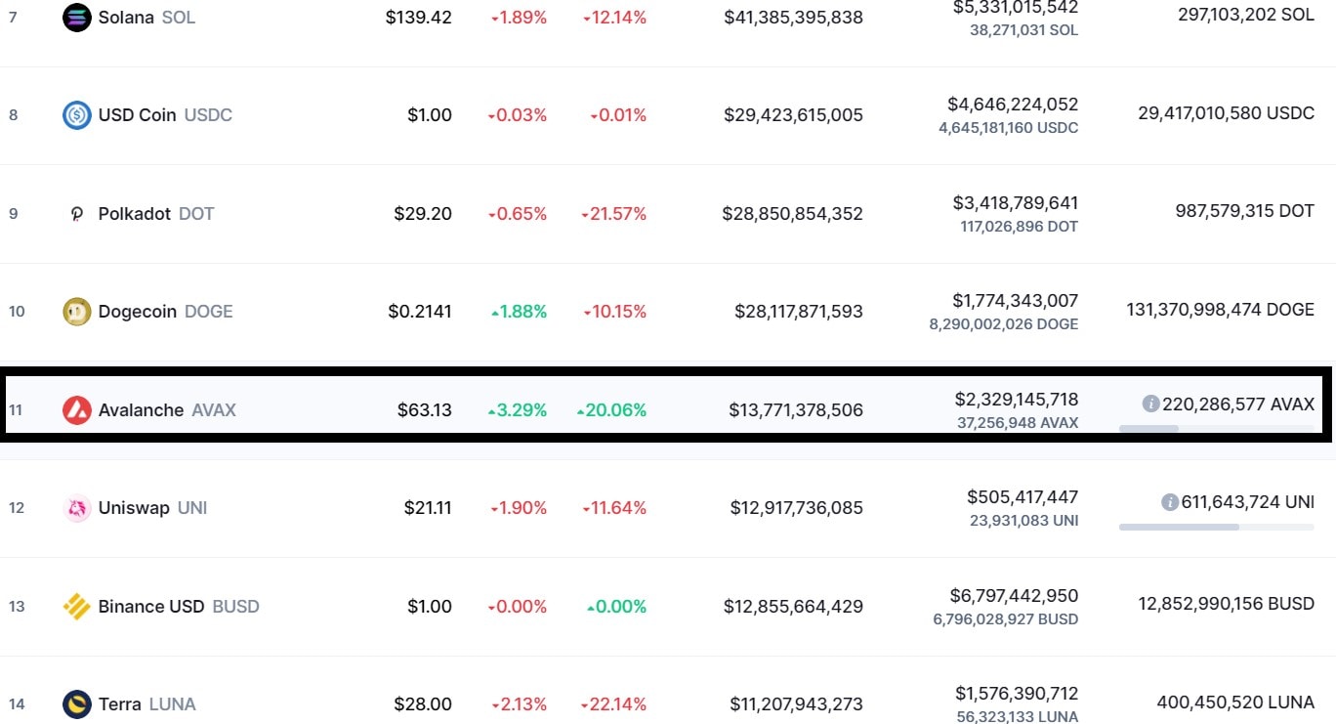
Task: Click the USD Coin logo icon
Action: 77,115
